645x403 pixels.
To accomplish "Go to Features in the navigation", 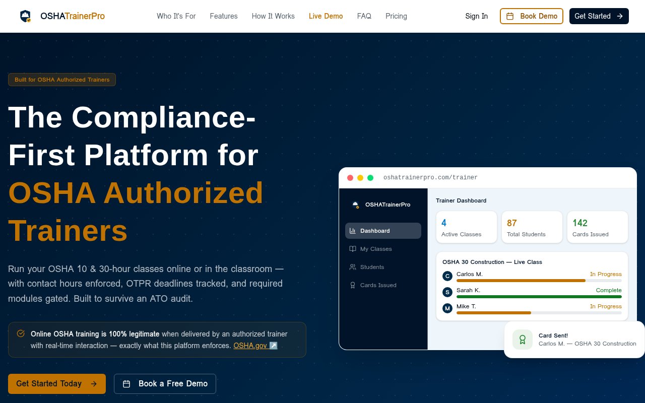I will click(x=224, y=16).
